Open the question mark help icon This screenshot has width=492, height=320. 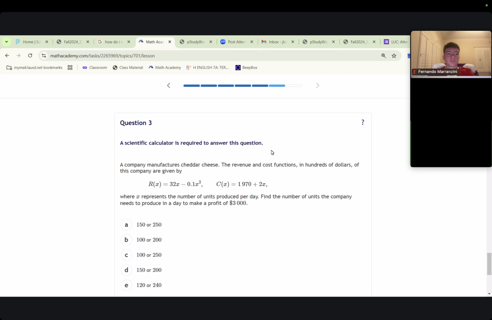362,122
